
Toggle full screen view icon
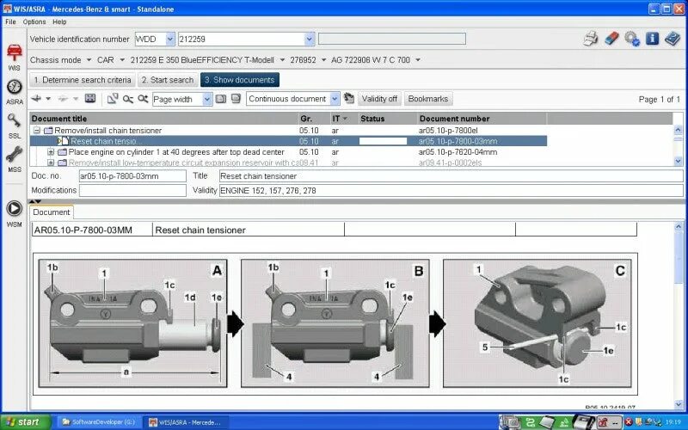point(90,98)
